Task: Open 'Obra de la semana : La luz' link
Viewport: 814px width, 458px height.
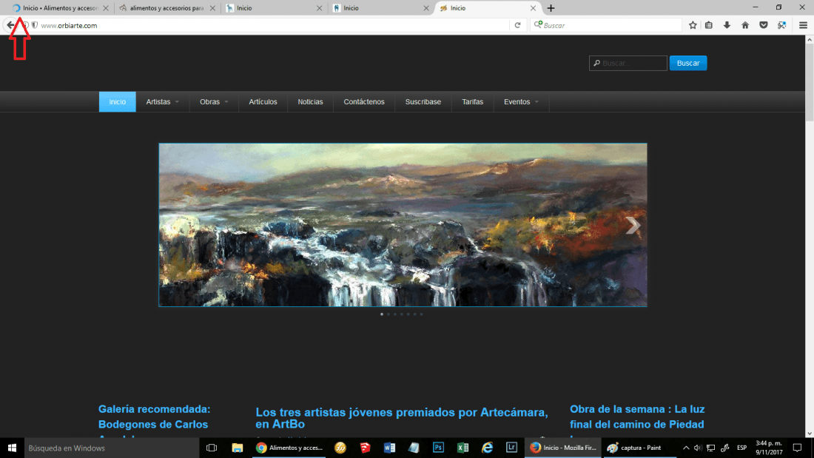Action: coord(637,417)
